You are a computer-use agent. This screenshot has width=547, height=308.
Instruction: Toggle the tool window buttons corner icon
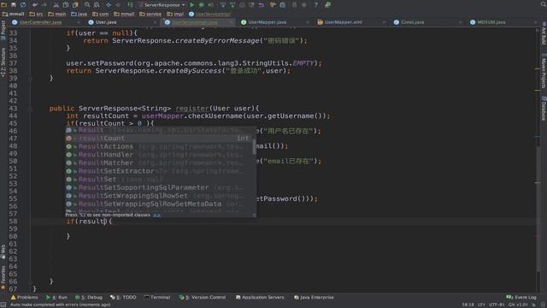[3, 305]
